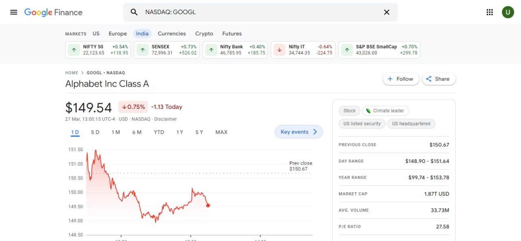
Task: Click the US listed security chip
Action: (362, 124)
